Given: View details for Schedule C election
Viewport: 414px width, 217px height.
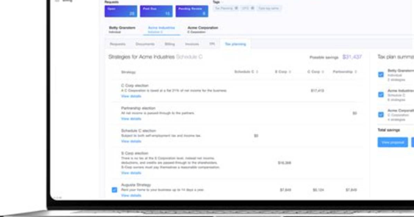Looking at the screenshot, I should coord(131,142).
